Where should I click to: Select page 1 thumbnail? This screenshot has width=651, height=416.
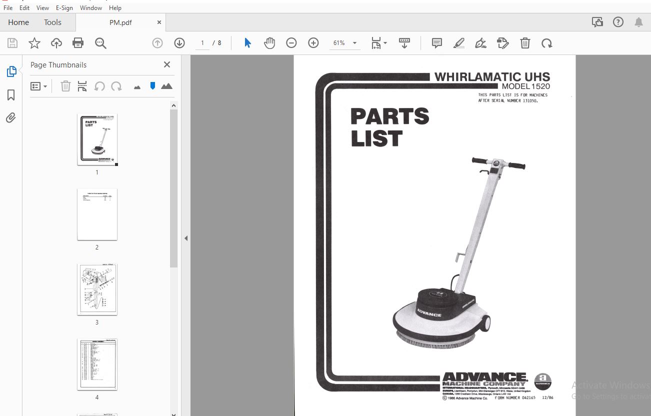97,139
